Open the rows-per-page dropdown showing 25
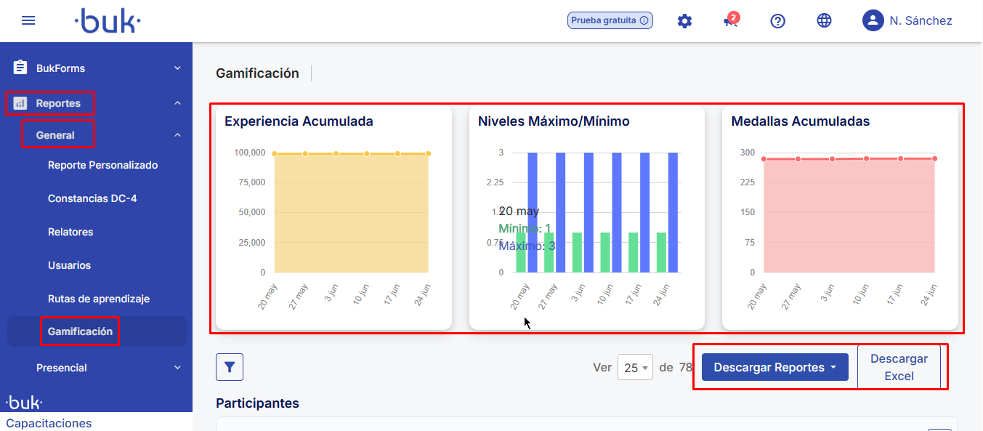This screenshot has width=983, height=431. (x=635, y=368)
